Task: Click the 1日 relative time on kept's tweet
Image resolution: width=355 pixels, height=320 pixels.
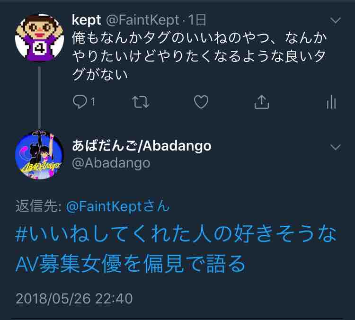Action: [x=197, y=20]
